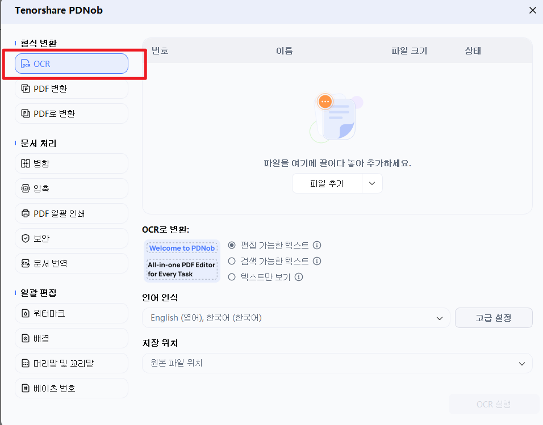Click the 병합 merge icon
This screenshot has height=425, width=543.
tap(26, 163)
